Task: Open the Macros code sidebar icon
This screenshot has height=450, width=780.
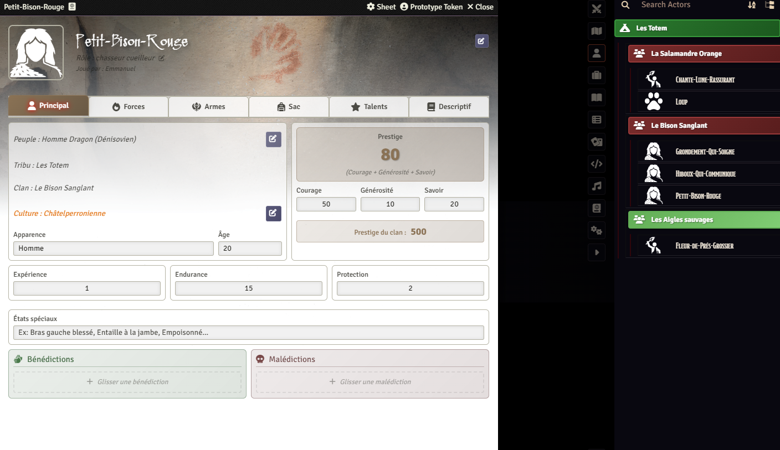Action: [596, 164]
